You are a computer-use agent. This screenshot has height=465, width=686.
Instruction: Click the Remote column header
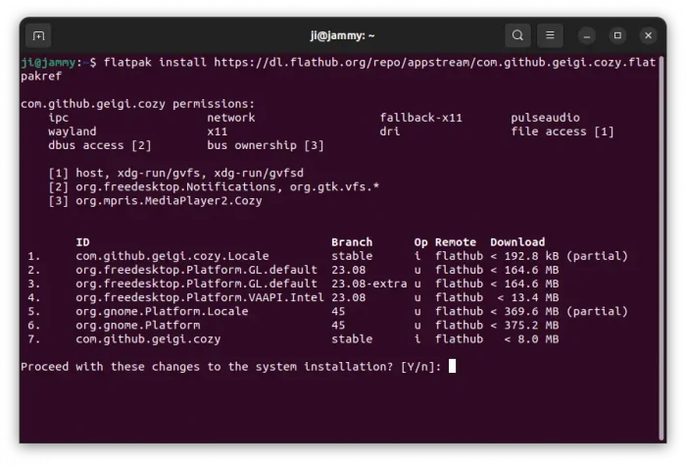click(x=456, y=242)
